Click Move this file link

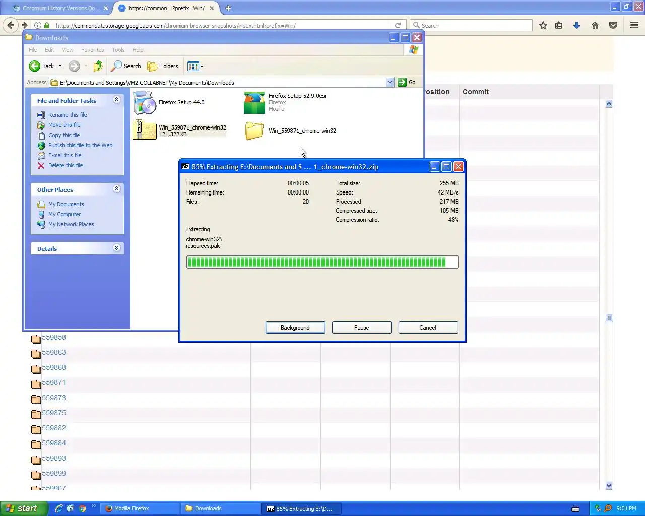pyautogui.click(x=64, y=125)
